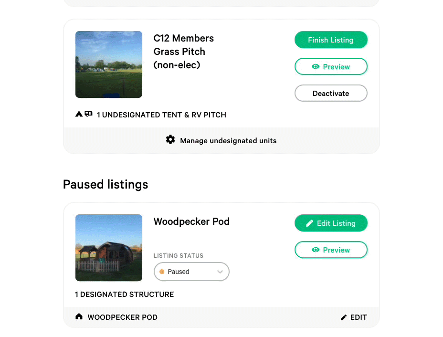Image resolution: width=443 pixels, height=337 pixels.
Task: Click the pencil icon beside EDIT
Action: (x=344, y=317)
